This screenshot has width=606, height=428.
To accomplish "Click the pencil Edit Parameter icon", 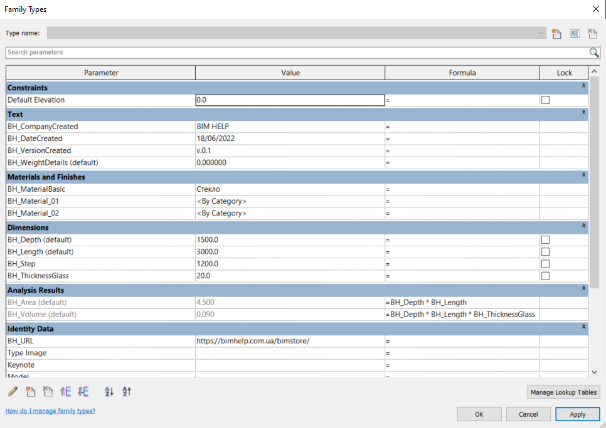I will [x=13, y=392].
